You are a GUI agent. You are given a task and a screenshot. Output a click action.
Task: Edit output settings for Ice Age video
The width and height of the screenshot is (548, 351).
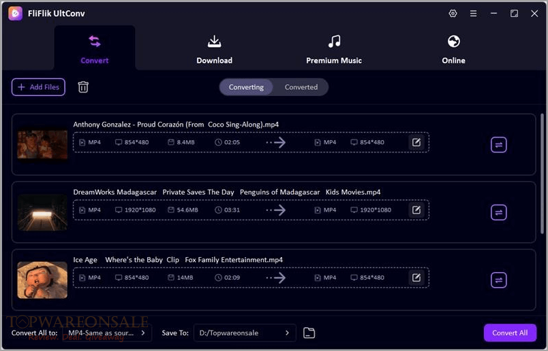(416, 278)
